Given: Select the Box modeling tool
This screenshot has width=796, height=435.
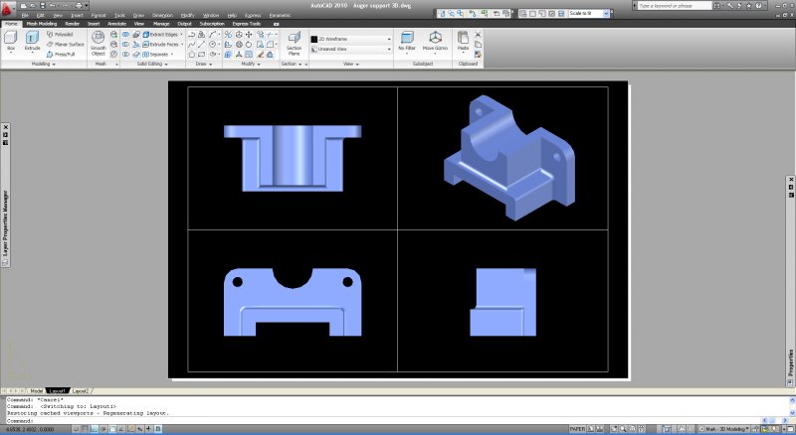Looking at the screenshot, I should 11,42.
